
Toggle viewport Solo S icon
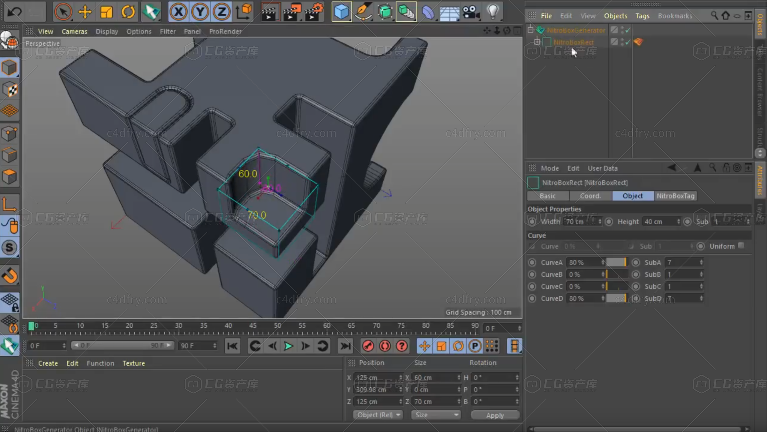(x=10, y=248)
